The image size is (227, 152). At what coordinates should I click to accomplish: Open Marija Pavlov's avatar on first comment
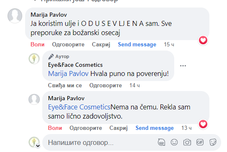[x=15, y=16]
